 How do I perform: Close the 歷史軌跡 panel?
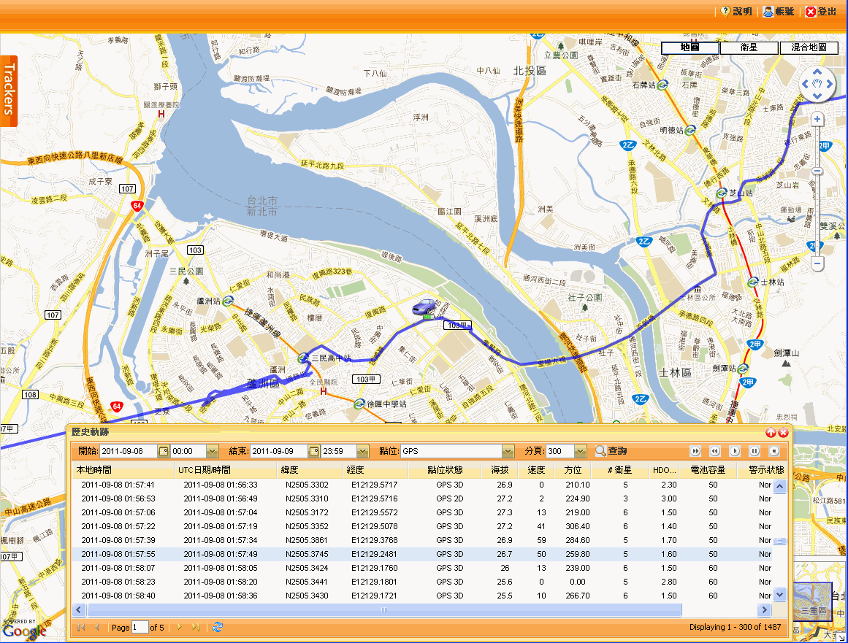pyautogui.click(x=782, y=432)
